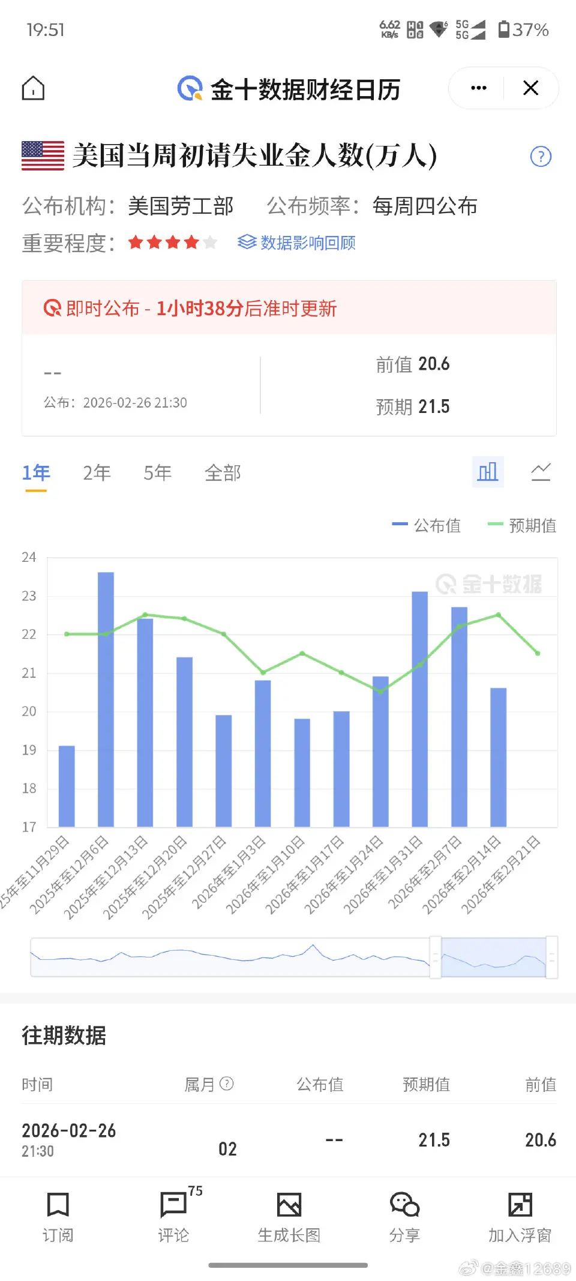Image resolution: width=576 pixels, height=1281 pixels.
Task: Tap the 即时公布 banner icon
Action: pos(52,309)
